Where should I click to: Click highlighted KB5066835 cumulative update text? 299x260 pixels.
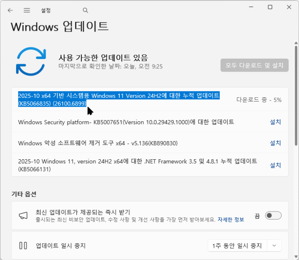click(119, 99)
